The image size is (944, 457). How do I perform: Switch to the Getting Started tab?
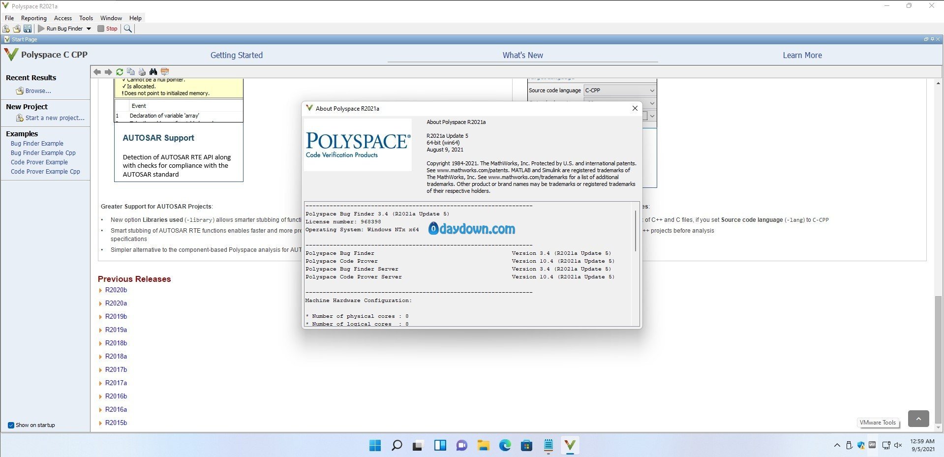(237, 55)
